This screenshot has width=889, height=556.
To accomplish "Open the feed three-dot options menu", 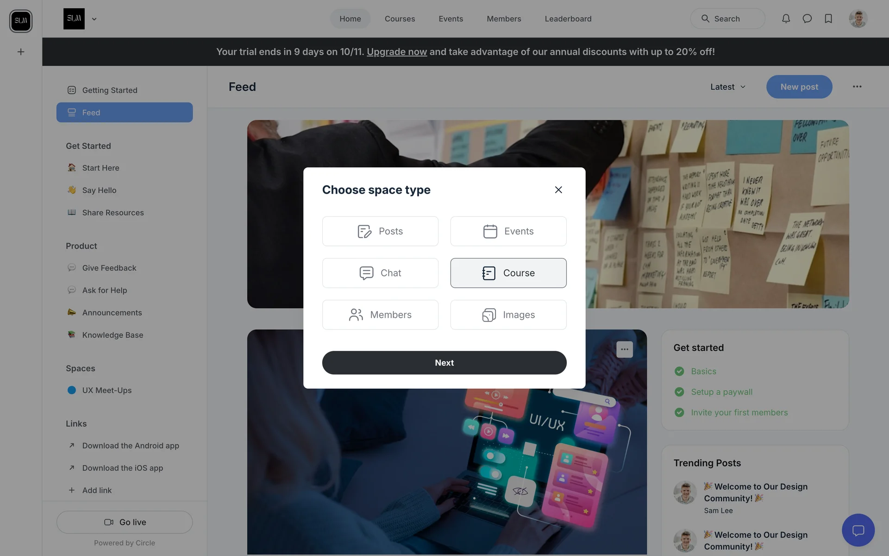I will (x=857, y=87).
